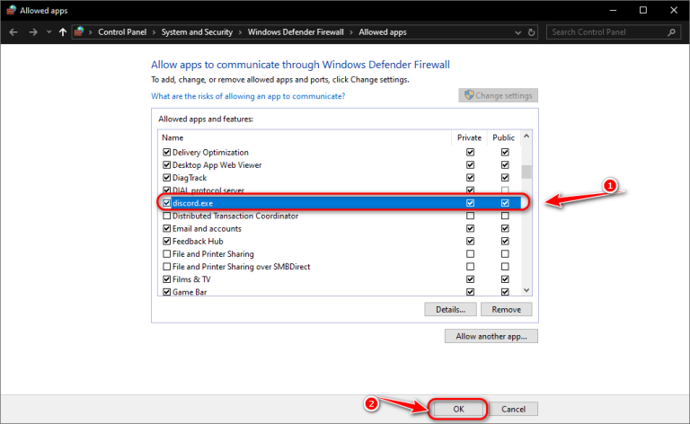This screenshot has width=690, height=424.
Task: Click the firewall icon in the title bar
Action: click(11, 10)
